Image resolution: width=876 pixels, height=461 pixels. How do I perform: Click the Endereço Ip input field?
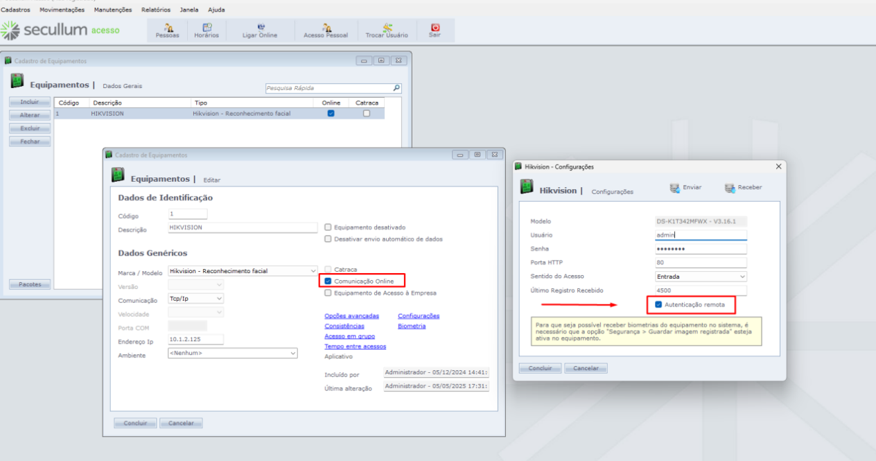point(195,339)
